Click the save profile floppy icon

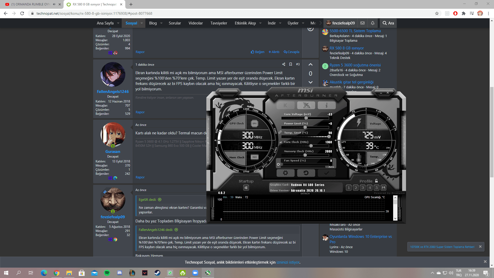point(383,188)
